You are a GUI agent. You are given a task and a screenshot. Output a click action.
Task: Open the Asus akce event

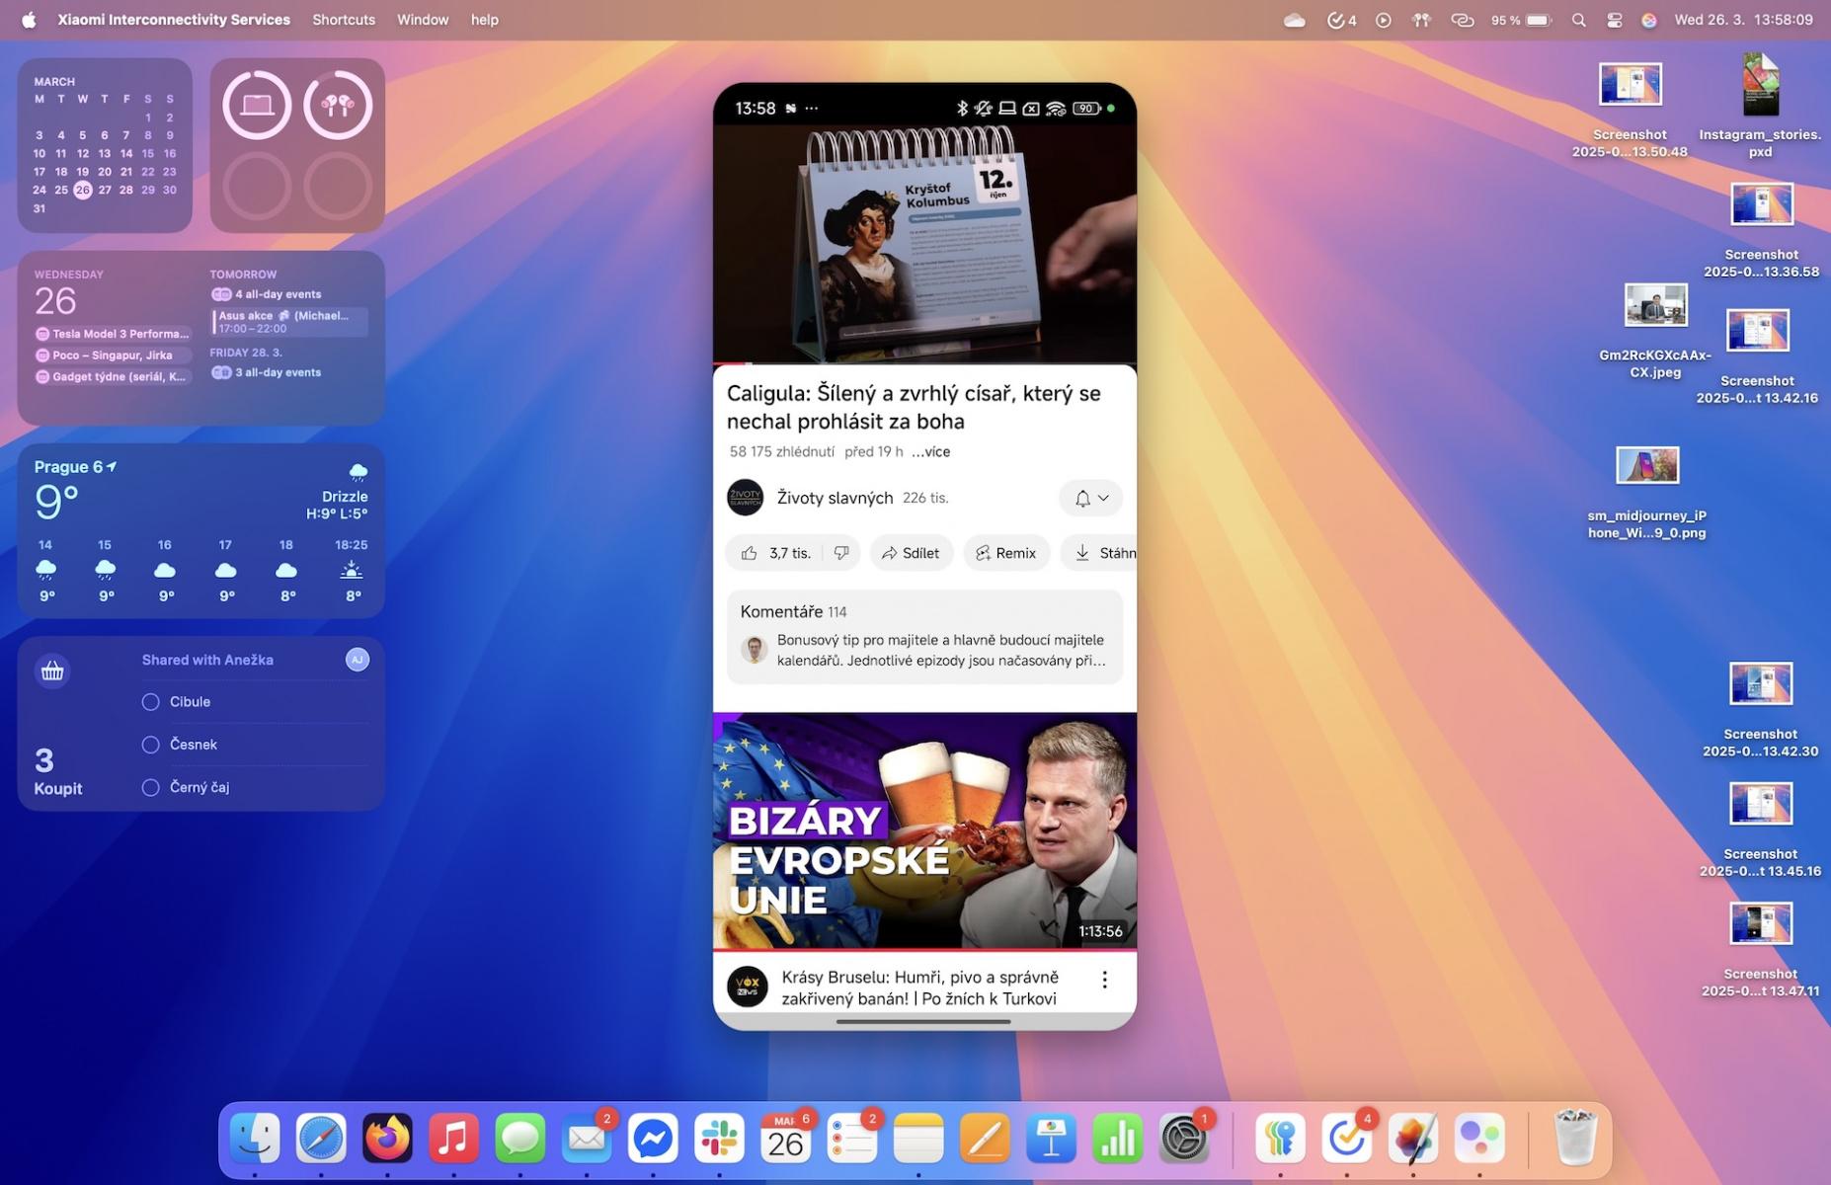point(289,321)
